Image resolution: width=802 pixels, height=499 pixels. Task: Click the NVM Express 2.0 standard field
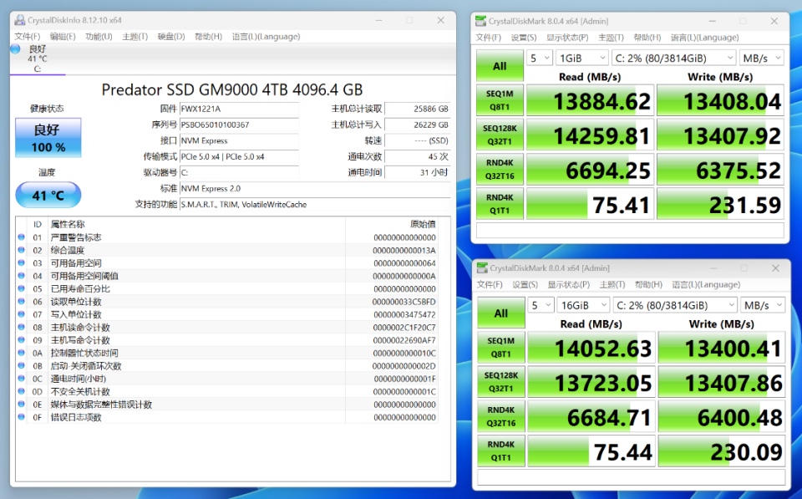click(x=315, y=188)
